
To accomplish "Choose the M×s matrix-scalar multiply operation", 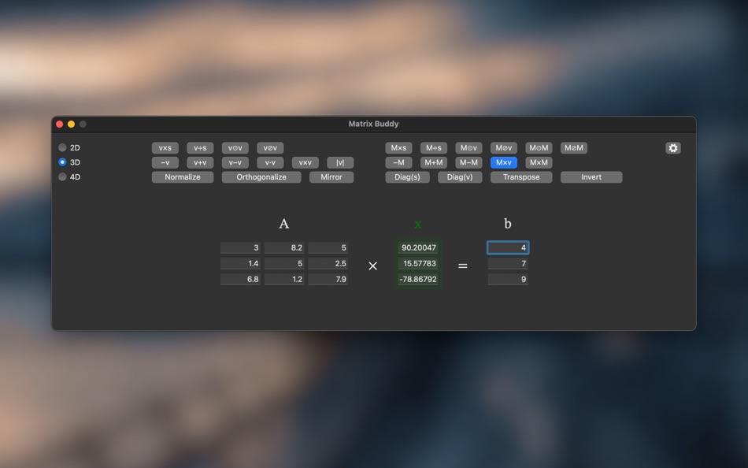I will (x=399, y=148).
